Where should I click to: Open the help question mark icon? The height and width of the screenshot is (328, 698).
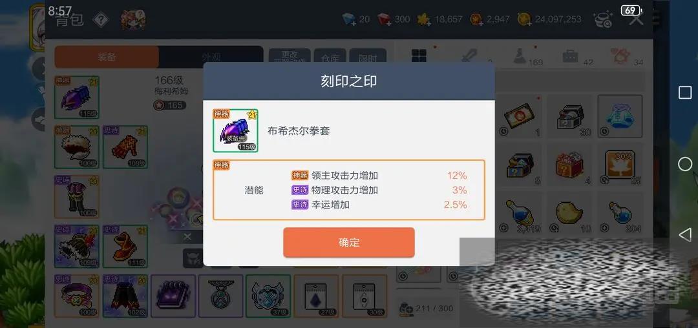click(x=101, y=19)
